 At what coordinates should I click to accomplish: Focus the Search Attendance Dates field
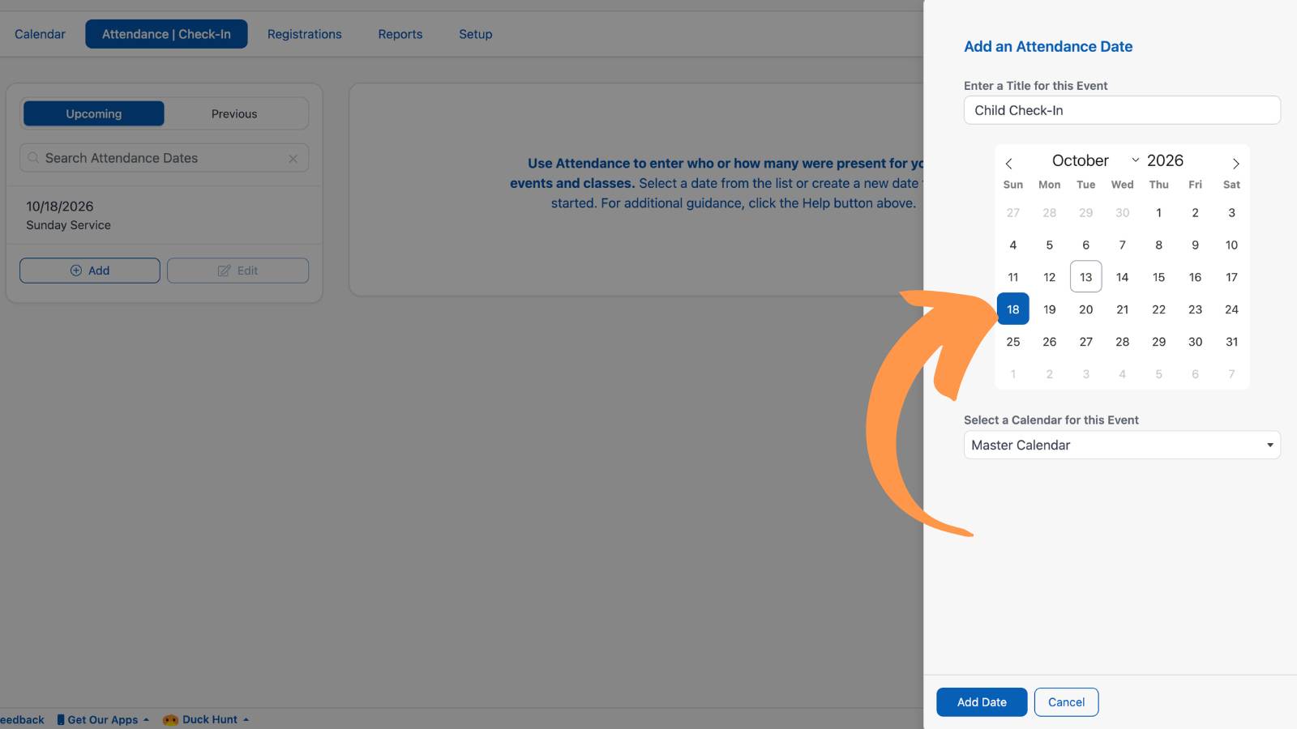click(x=165, y=158)
